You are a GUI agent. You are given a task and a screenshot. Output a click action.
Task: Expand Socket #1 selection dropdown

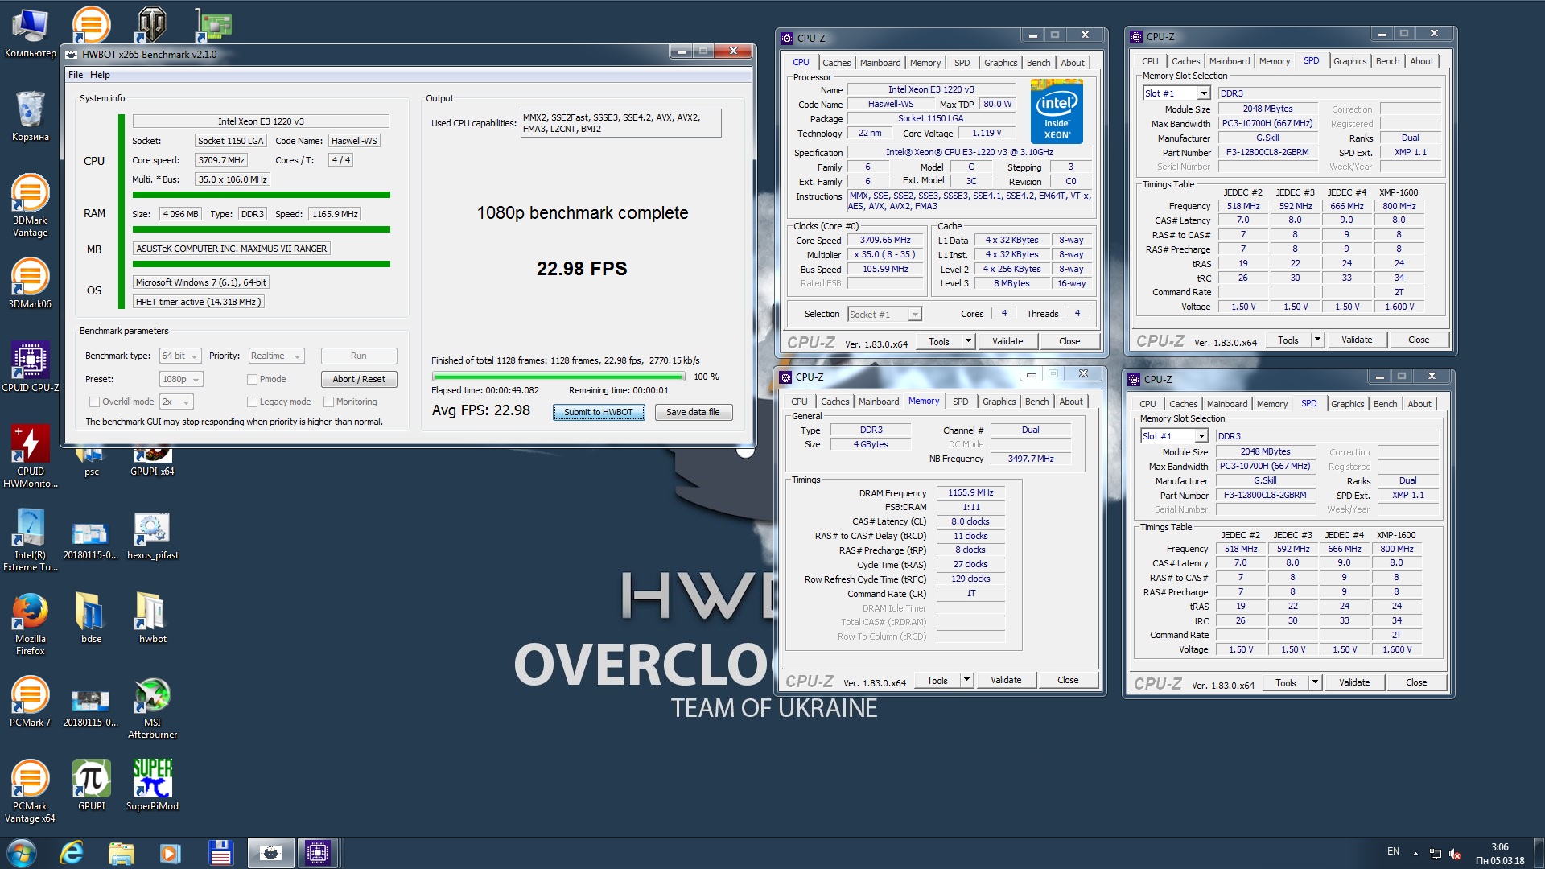(884, 315)
